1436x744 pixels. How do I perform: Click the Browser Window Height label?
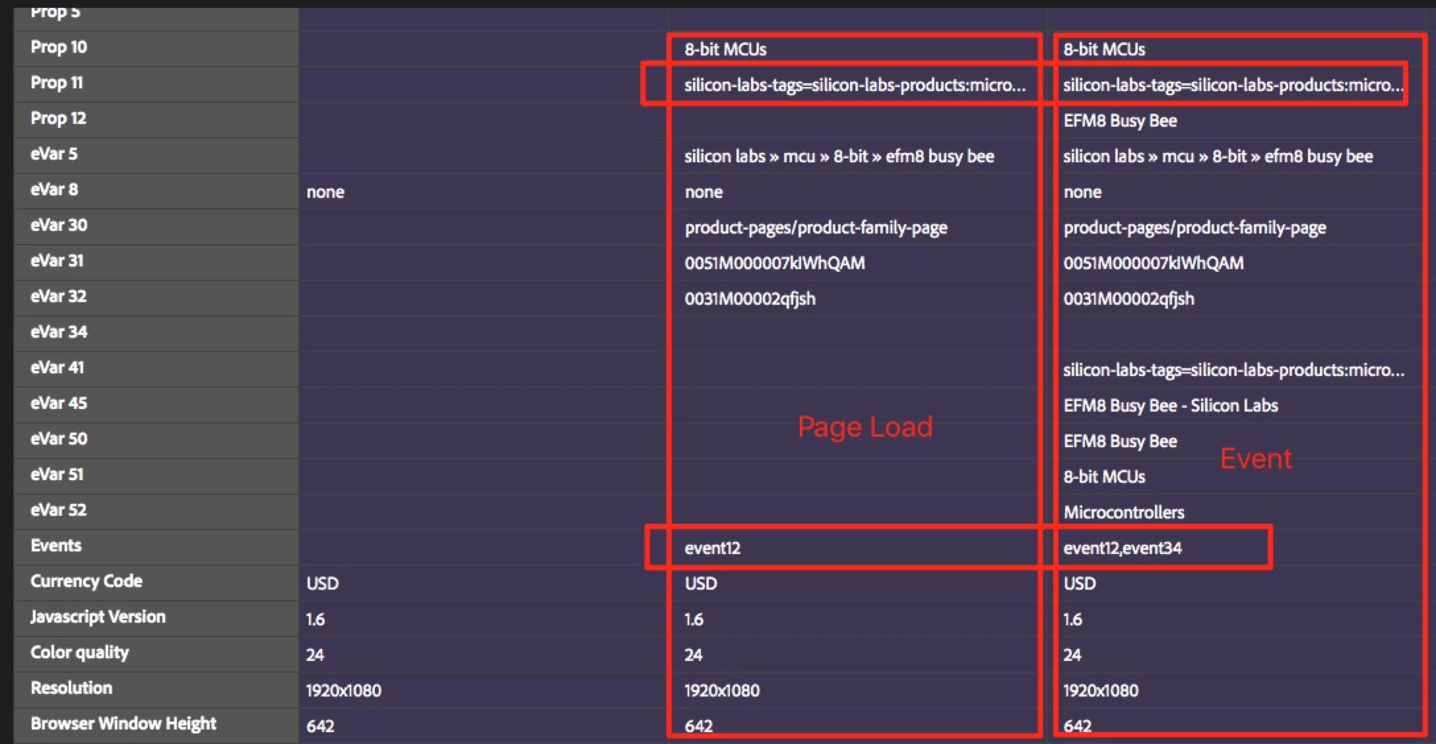coord(123,724)
